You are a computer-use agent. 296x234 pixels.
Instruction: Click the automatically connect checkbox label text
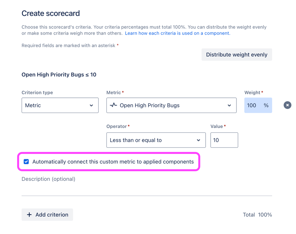(113, 162)
